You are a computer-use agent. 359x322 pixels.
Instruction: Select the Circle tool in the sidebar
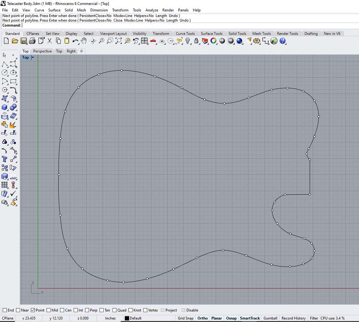click(x=4, y=73)
